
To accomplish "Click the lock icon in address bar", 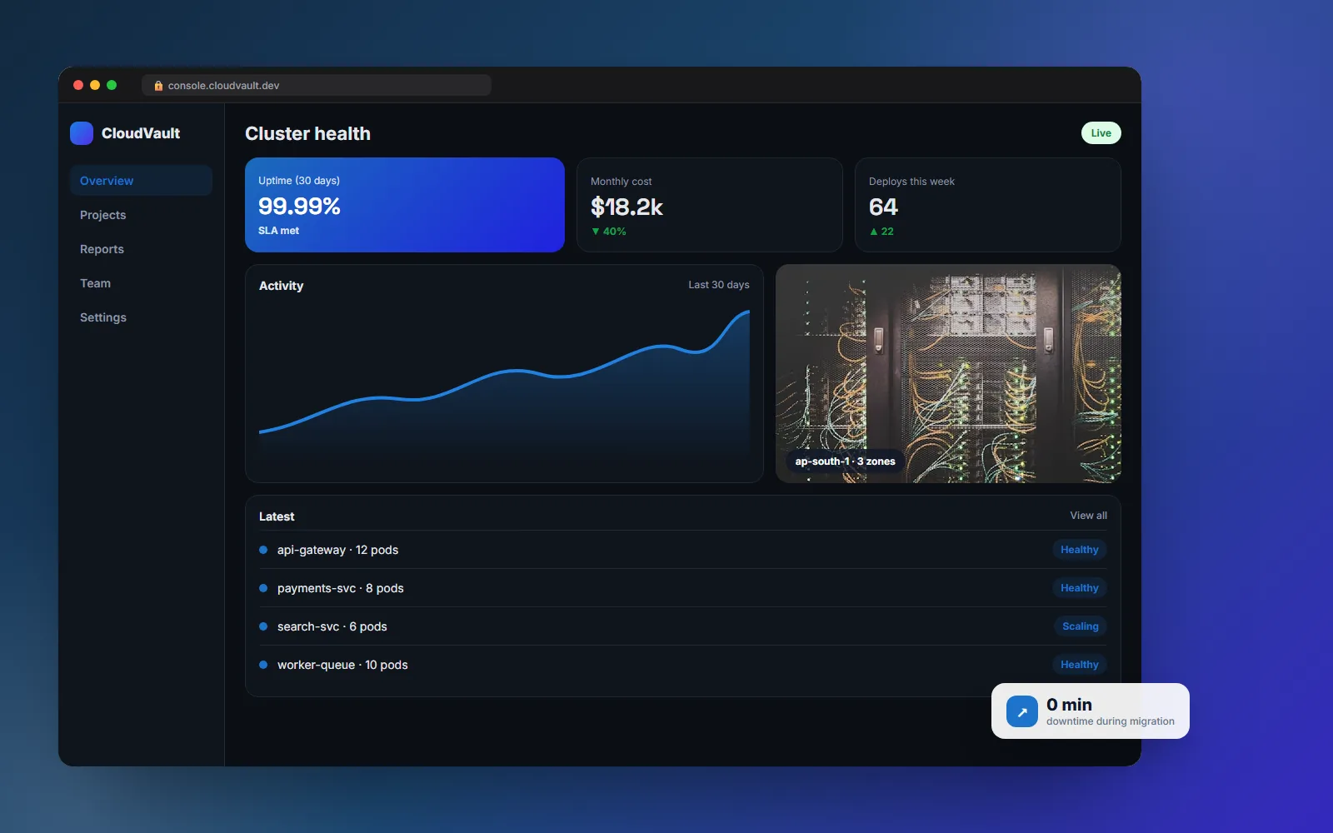I will pyautogui.click(x=158, y=86).
